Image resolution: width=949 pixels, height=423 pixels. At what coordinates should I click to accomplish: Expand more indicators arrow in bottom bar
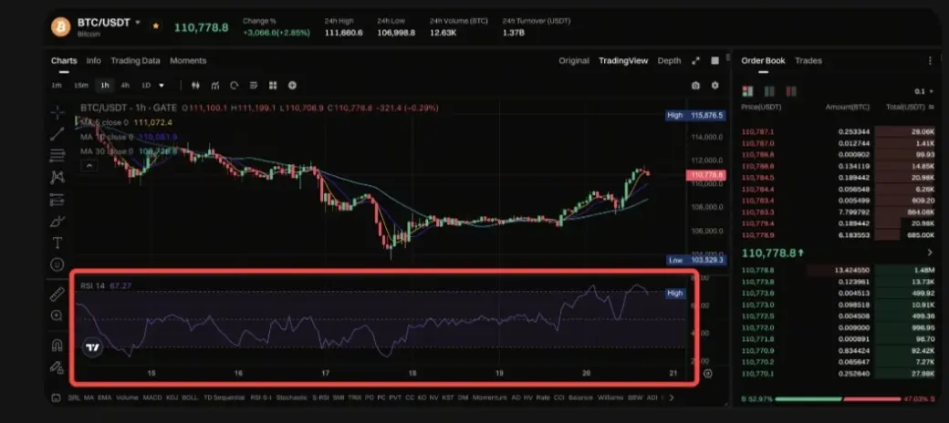pos(672,397)
